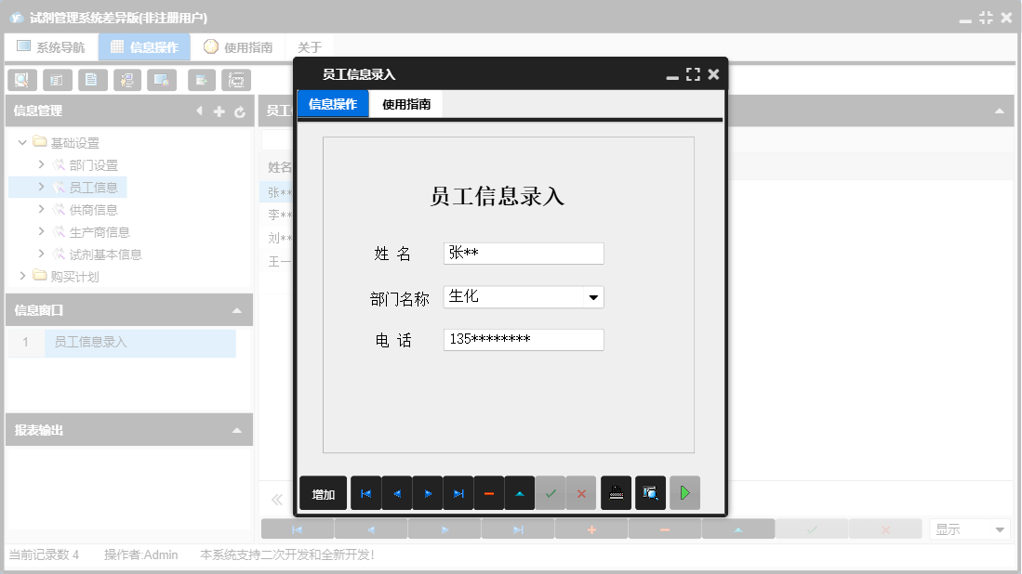The height and width of the screenshot is (574, 1022).
Task: Run with the green play arrow icon
Action: 685,493
